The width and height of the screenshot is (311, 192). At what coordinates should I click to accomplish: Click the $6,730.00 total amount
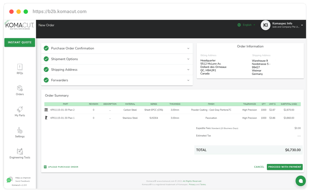[x=293, y=150]
